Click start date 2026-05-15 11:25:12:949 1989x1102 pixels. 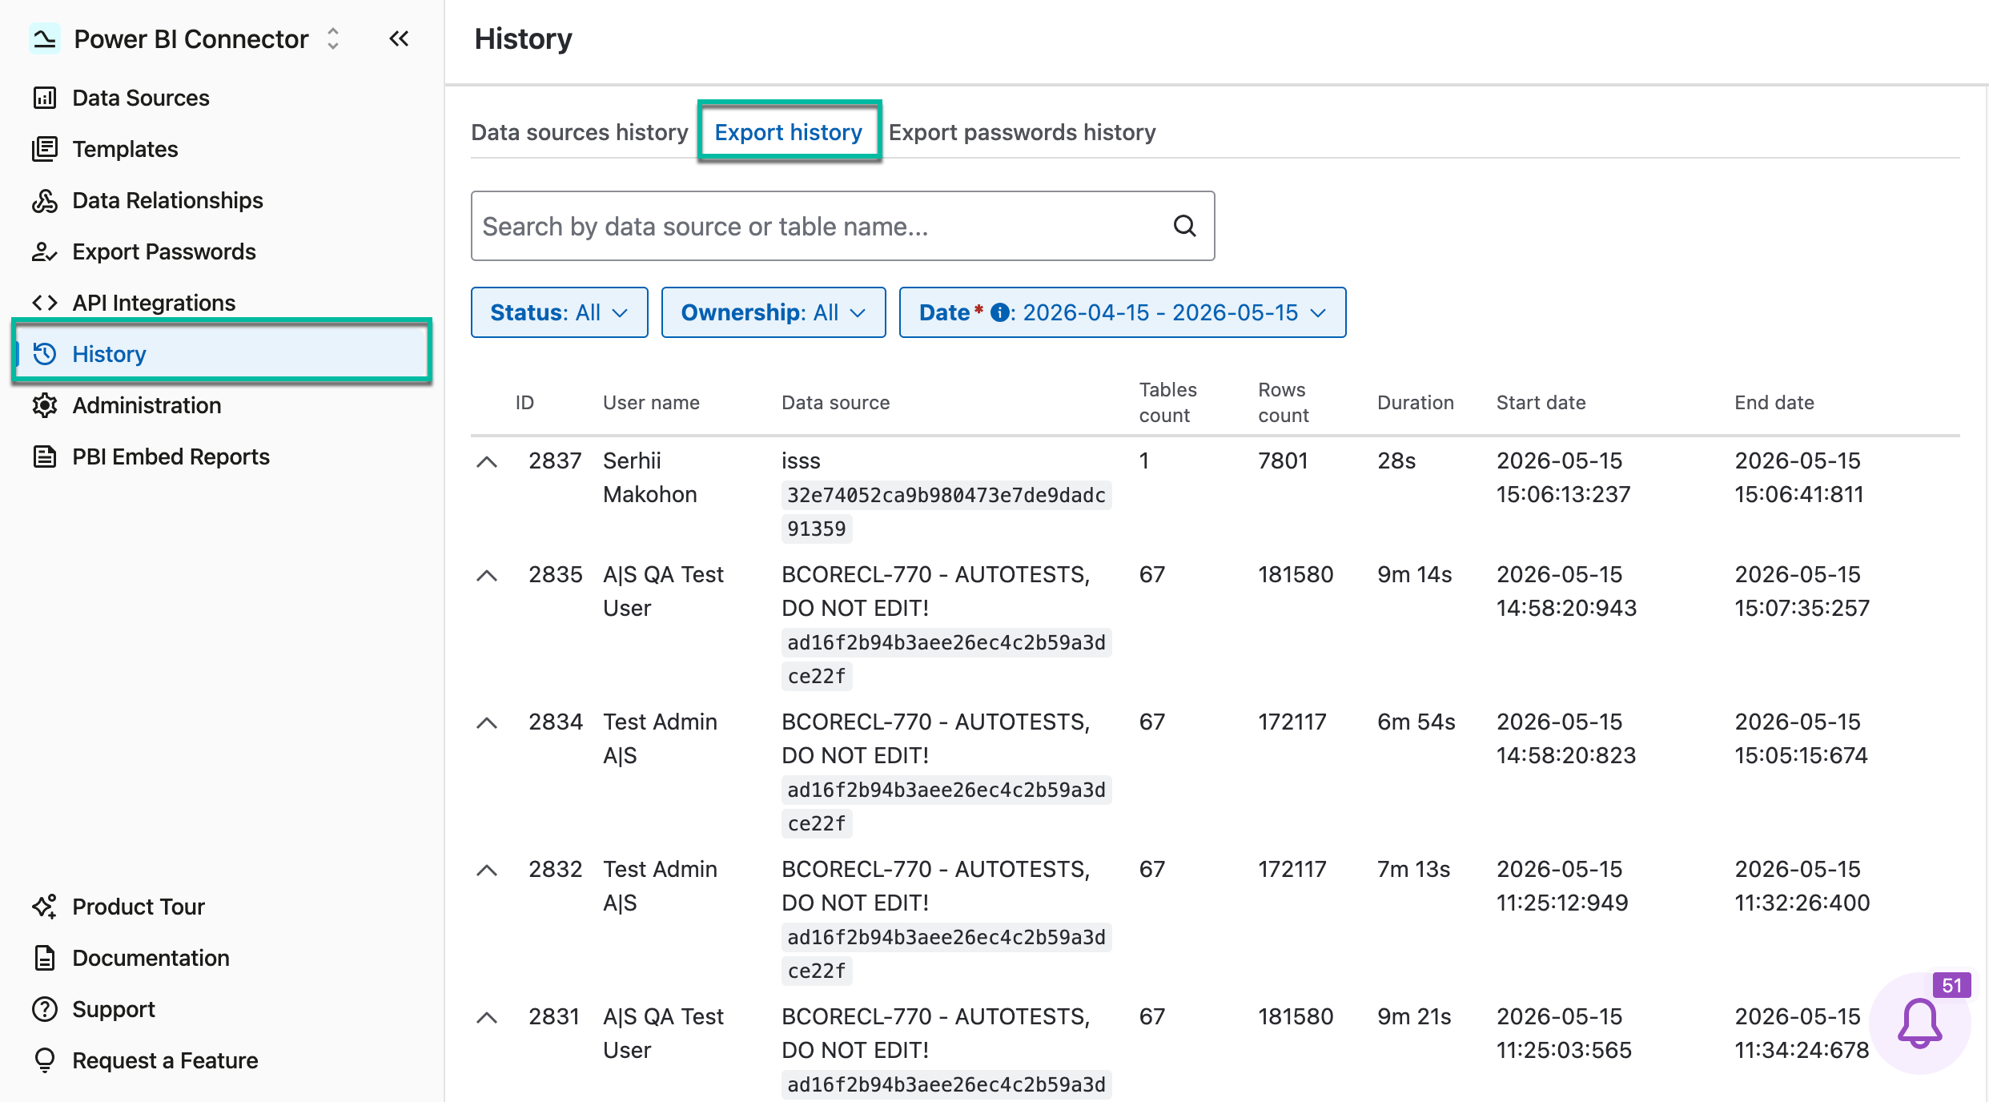(x=1562, y=886)
